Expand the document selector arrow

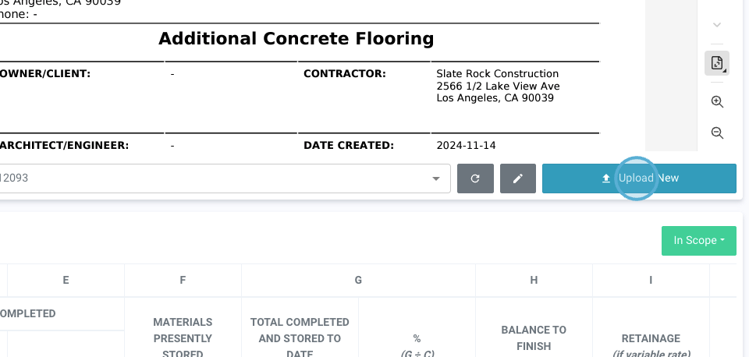point(436,178)
